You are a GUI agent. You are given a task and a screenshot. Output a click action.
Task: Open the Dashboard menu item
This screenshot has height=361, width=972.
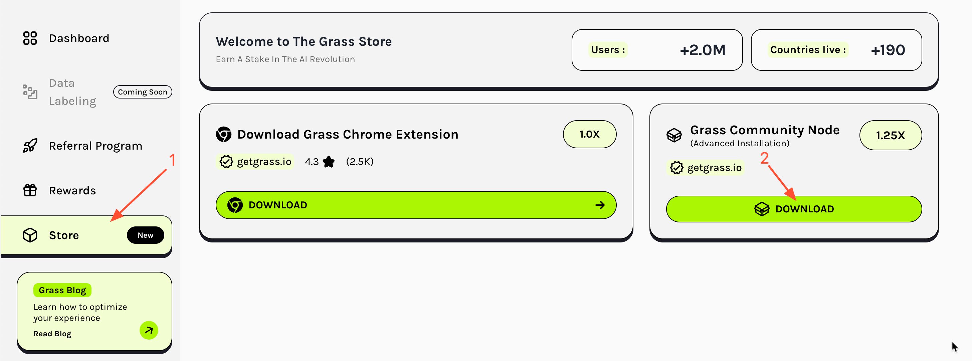click(79, 38)
